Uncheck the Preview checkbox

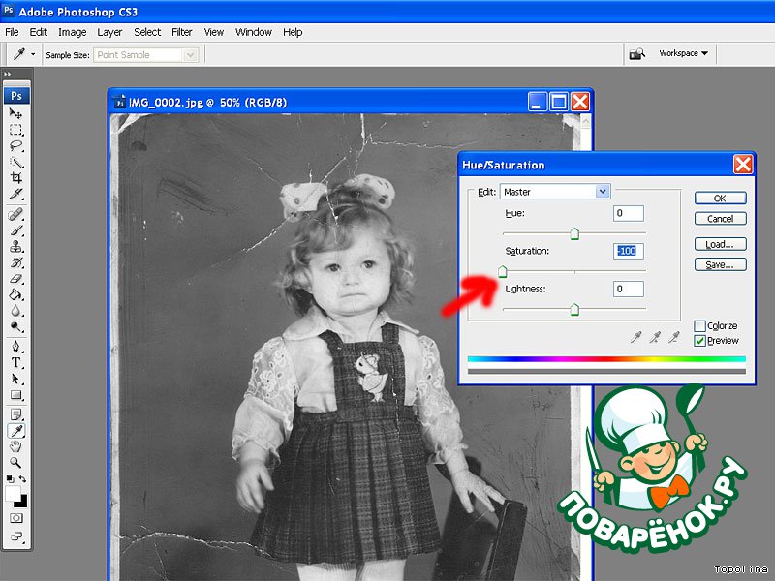pos(700,341)
